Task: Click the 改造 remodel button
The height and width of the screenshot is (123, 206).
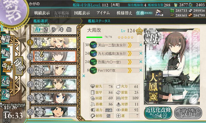Action: (x=188, y=113)
